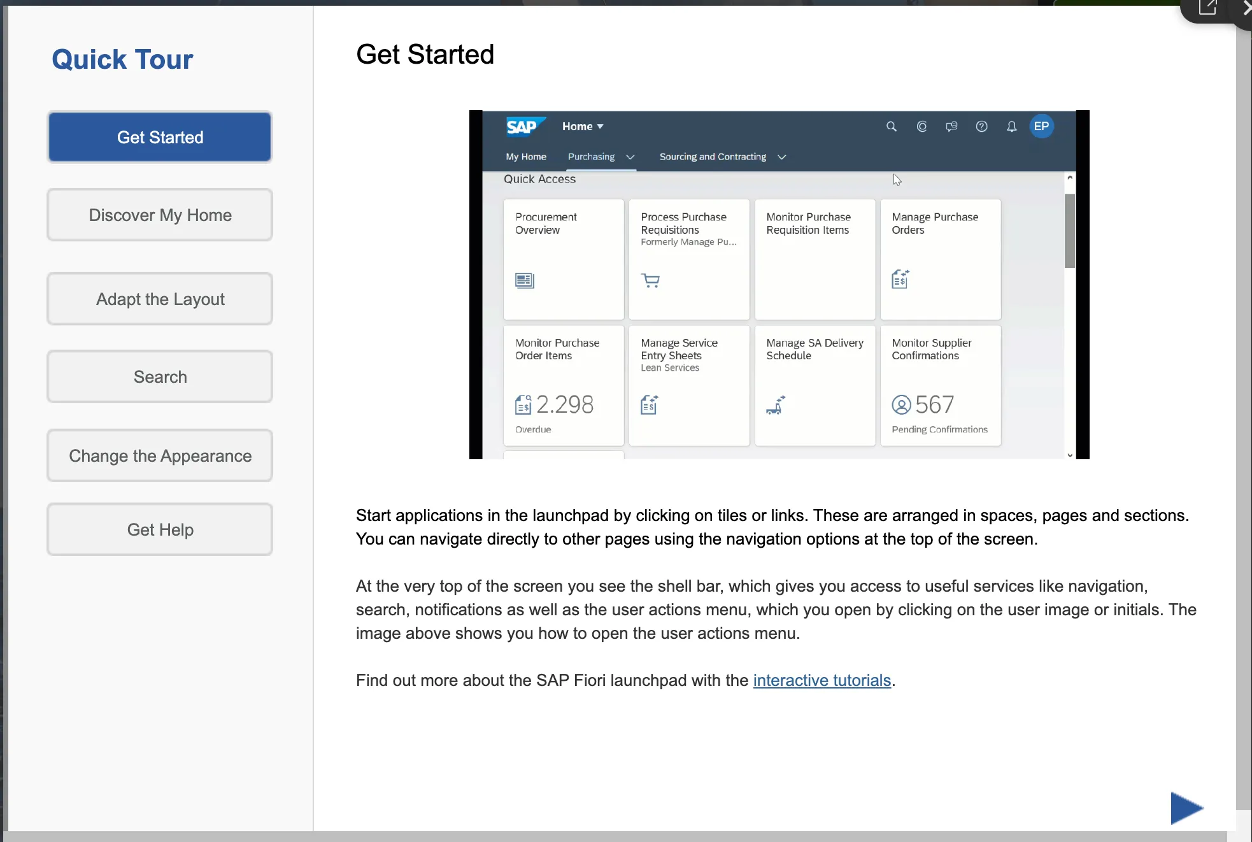Open the Get Help section
Image resolution: width=1252 pixels, height=842 pixels.
tap(160, 530)
